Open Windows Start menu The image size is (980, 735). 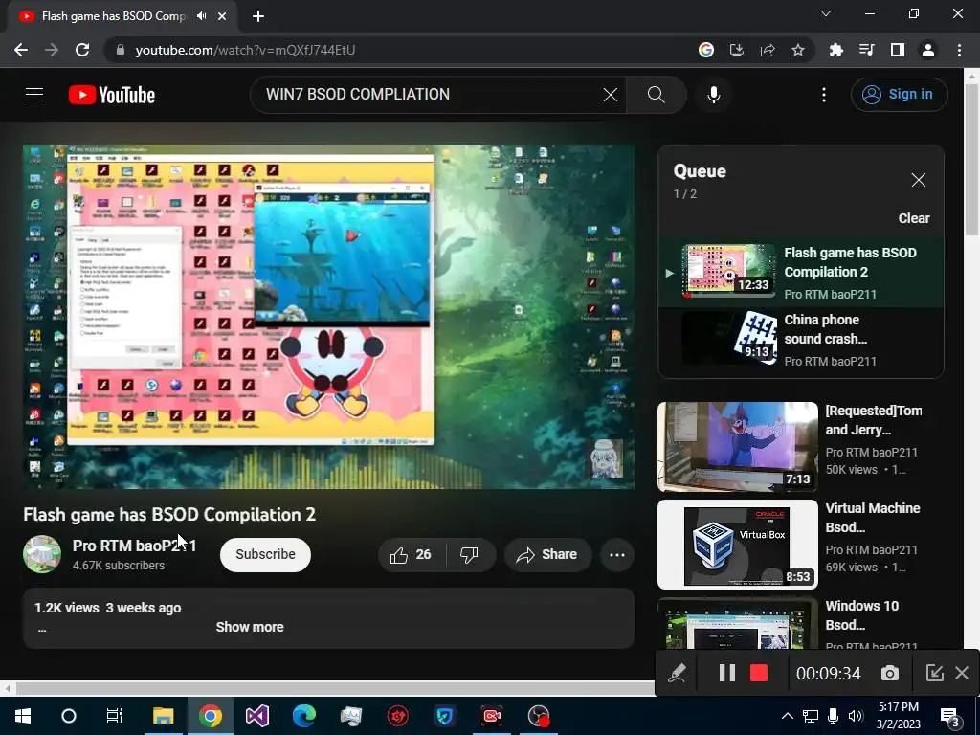(x=23, y=716)
